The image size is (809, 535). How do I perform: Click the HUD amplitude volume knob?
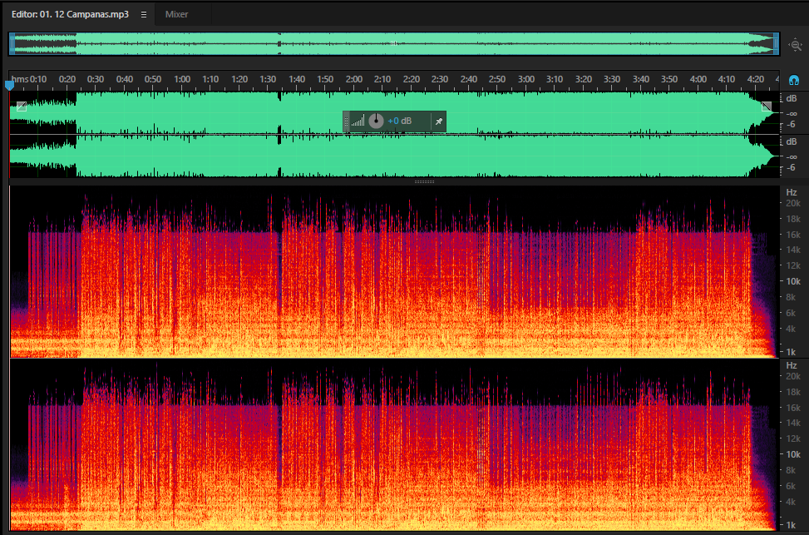click(x=376, y=121)
